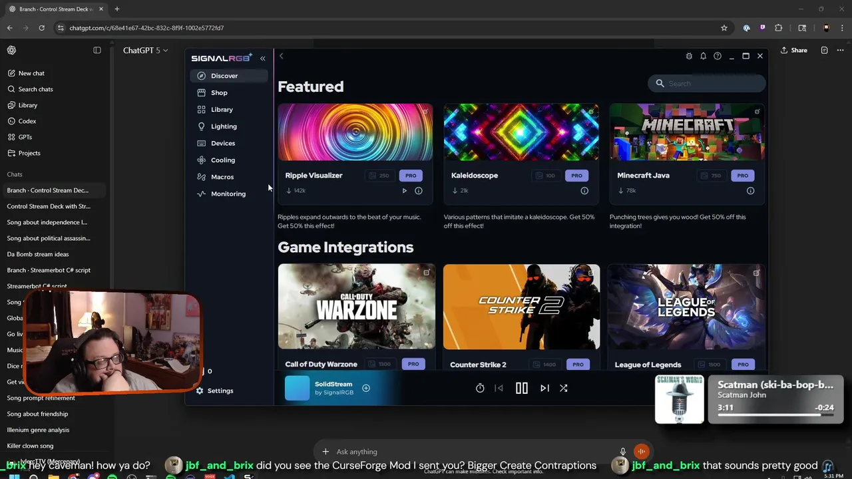Click Share button in ChatGPT
Viewport: 852px width, 479px height.
(794, 51)
